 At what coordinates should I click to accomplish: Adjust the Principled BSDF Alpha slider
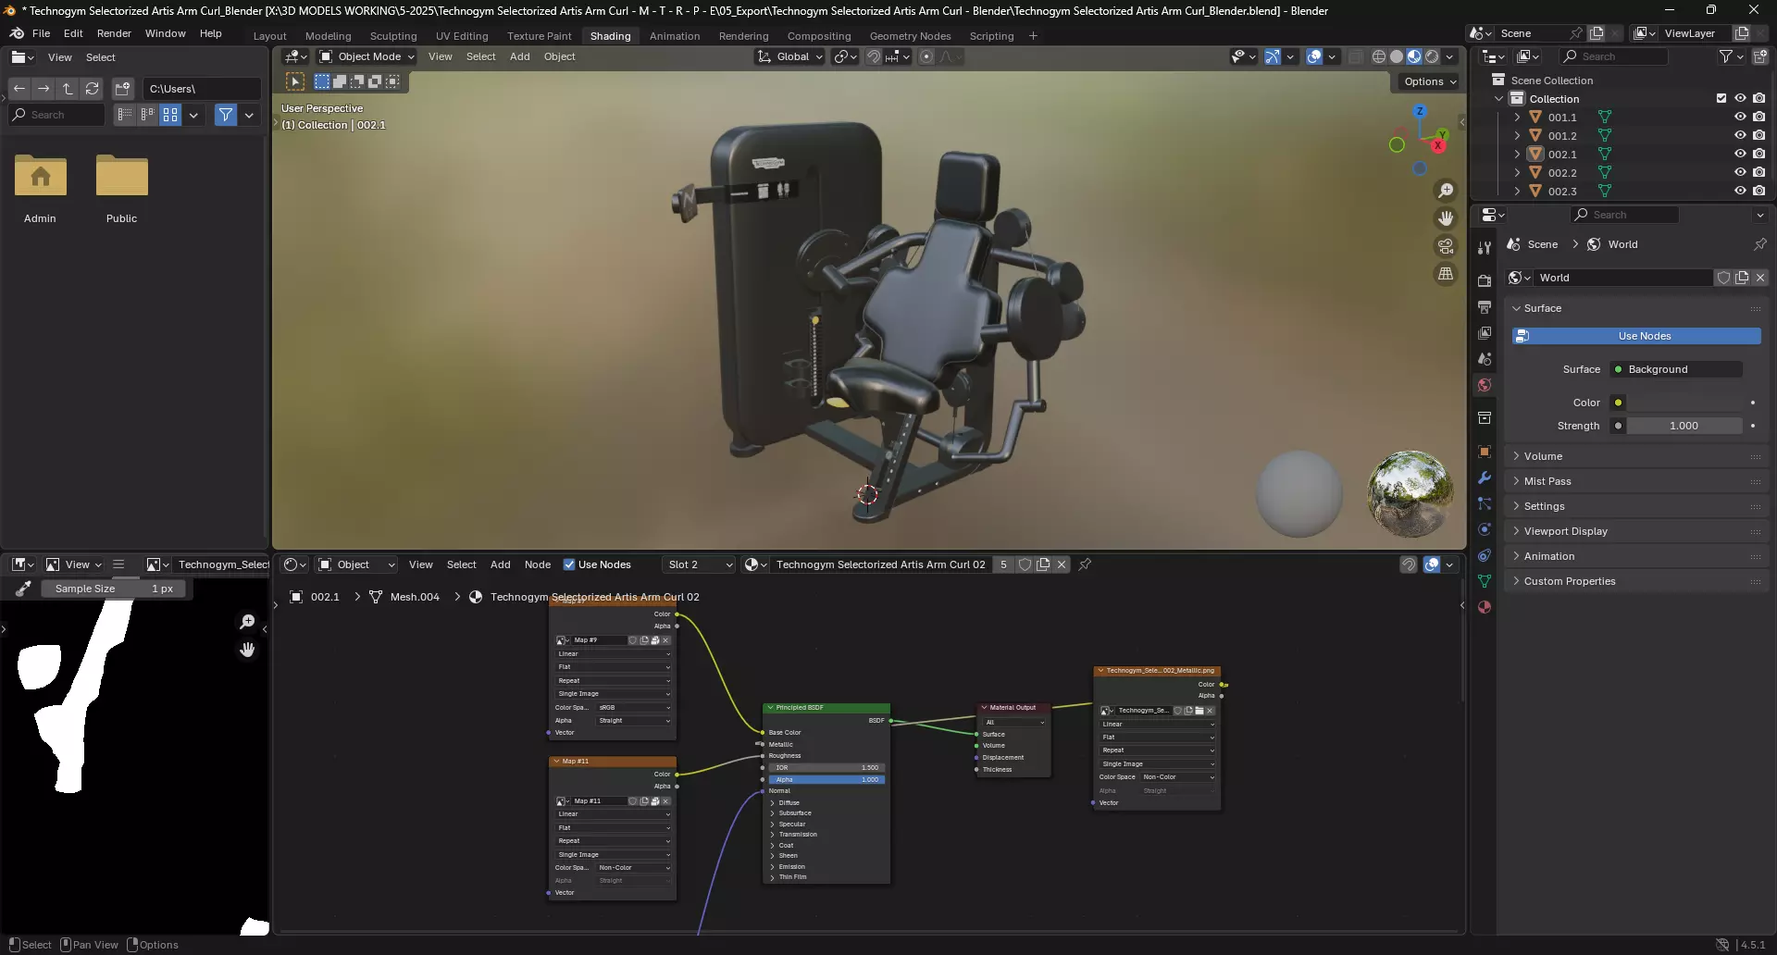tap(826, 779)
